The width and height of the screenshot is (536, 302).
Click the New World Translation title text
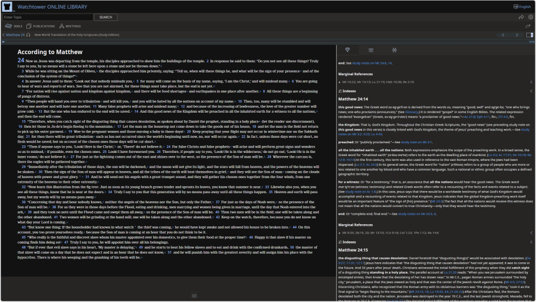pos(77,35)
